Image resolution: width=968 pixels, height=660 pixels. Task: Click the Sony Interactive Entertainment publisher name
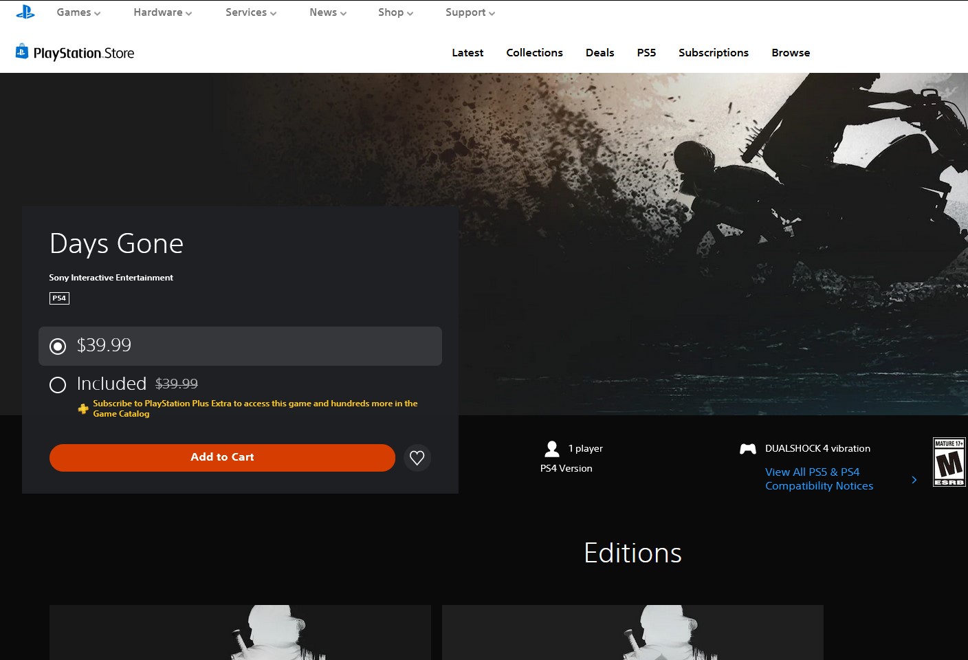pyautogui.click(x=111, y=278)
